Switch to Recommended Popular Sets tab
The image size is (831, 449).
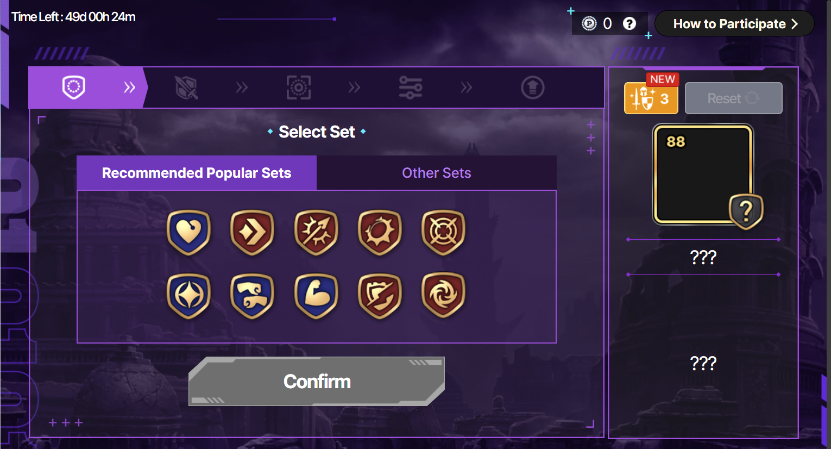(x=197, y=173)
